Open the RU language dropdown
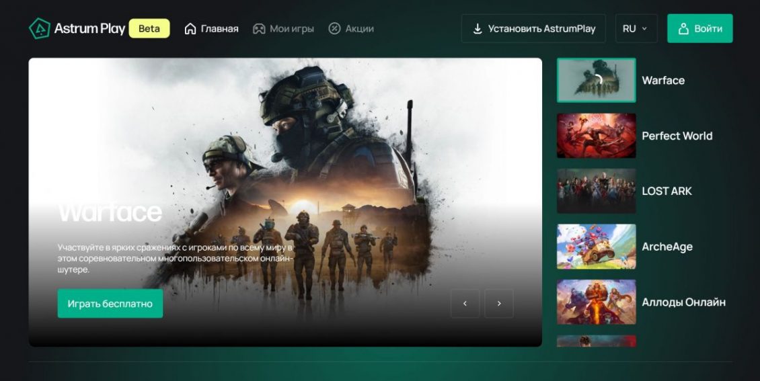760x381 pixels. [636, 29]
